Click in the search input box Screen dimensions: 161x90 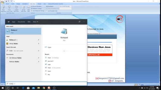click(46, 84)
